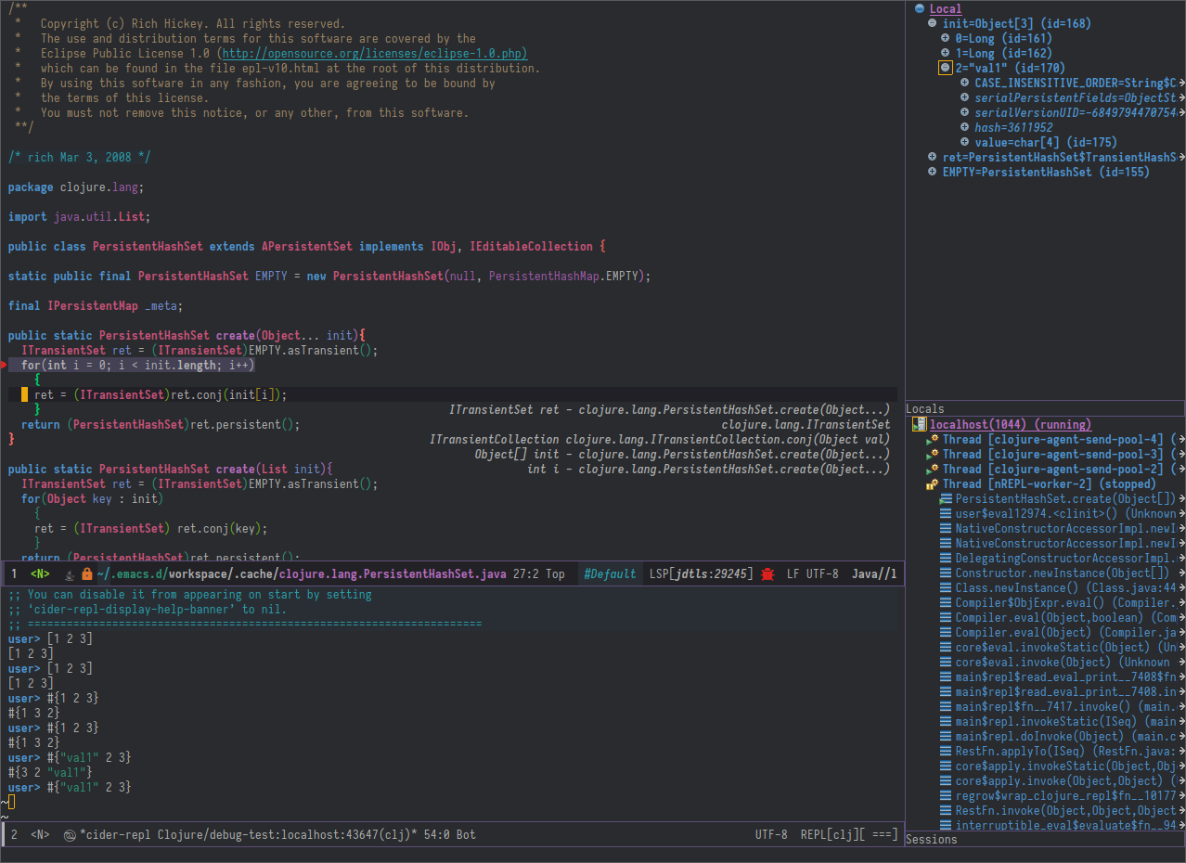
Task: Click the PersistentHashSet.create stack frame icon
Action: (x=945, y=499)
